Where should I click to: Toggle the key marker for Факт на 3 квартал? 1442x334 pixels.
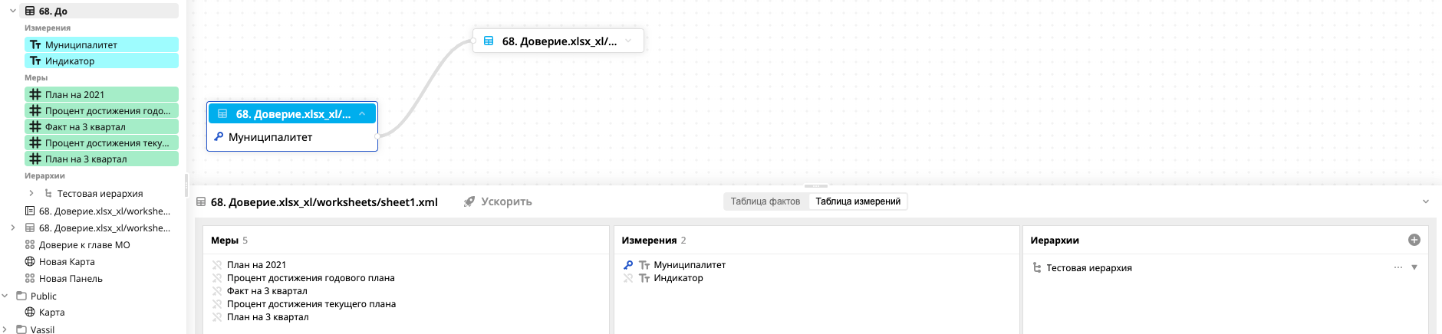pos(217,291)
